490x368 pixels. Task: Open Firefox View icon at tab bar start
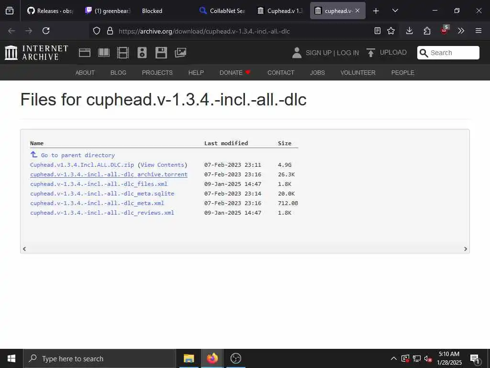10,11
